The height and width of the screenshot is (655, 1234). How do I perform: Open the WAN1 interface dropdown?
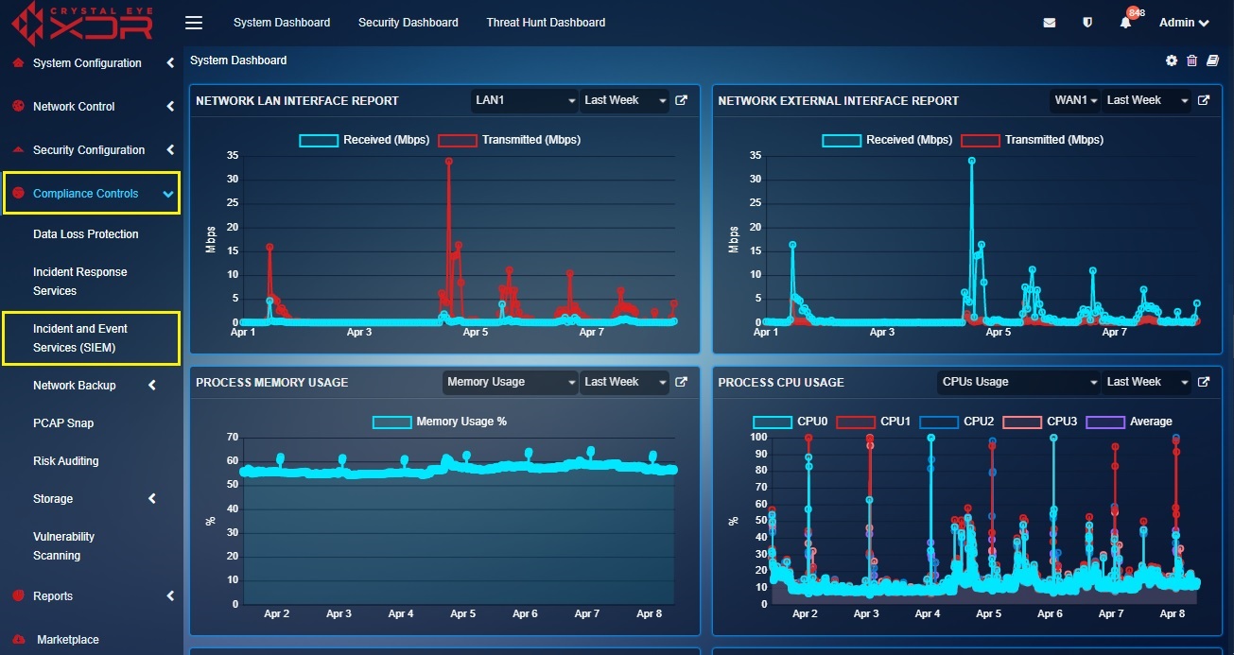[1075, 100]
